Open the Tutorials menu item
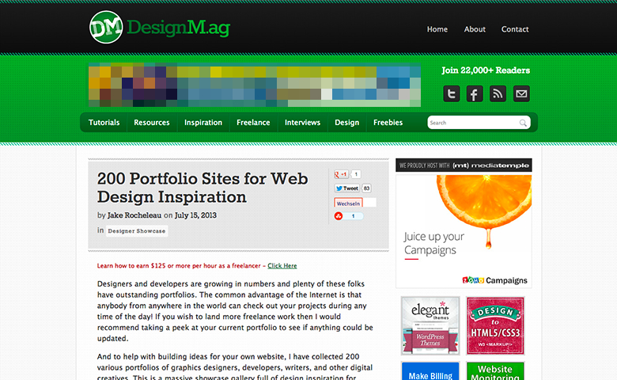The width and height of the screenshot is (617, 380). click(x=104, y=123)
